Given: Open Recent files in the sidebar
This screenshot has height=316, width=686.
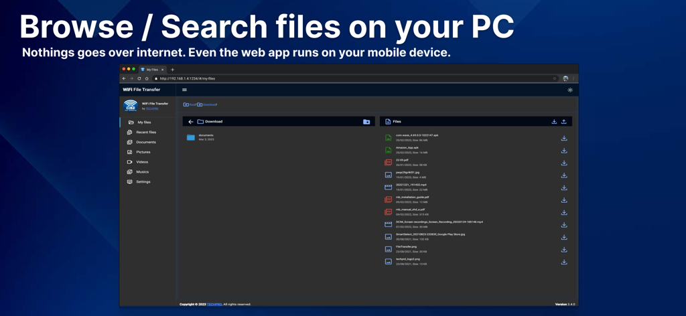Looking at the screenshot, I should point(148,132).
